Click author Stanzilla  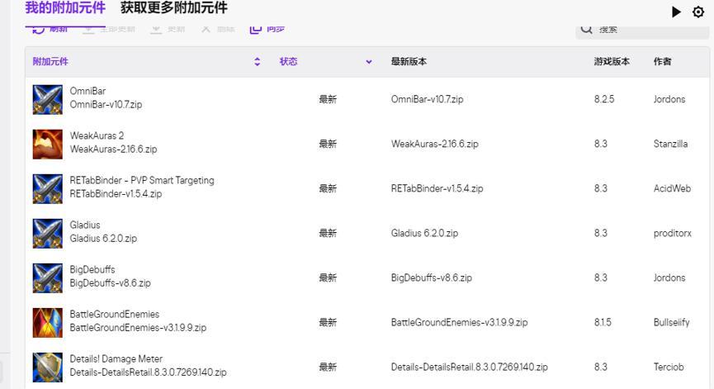pyautogui.click(x=670, y=144)
